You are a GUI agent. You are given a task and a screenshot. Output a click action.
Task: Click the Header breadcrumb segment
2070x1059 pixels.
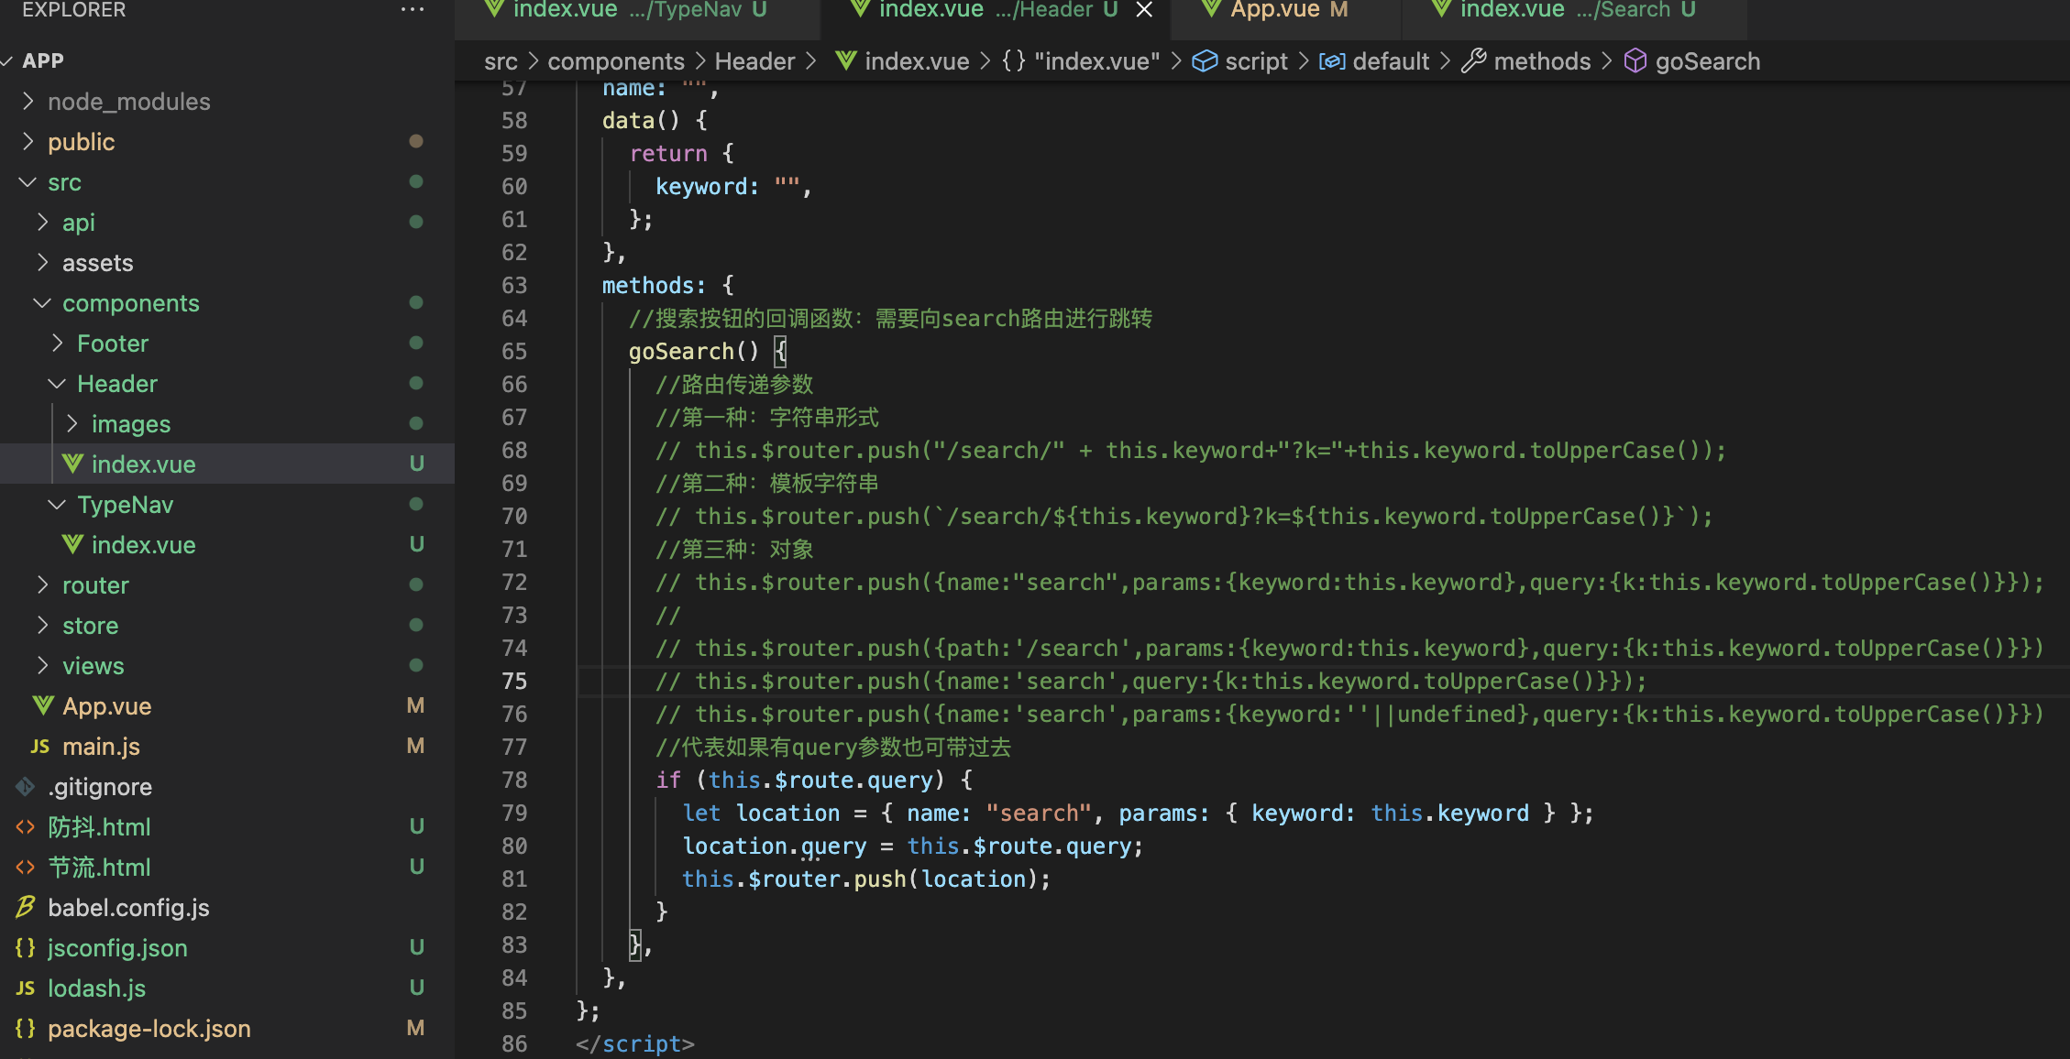[x=754, y=61]
